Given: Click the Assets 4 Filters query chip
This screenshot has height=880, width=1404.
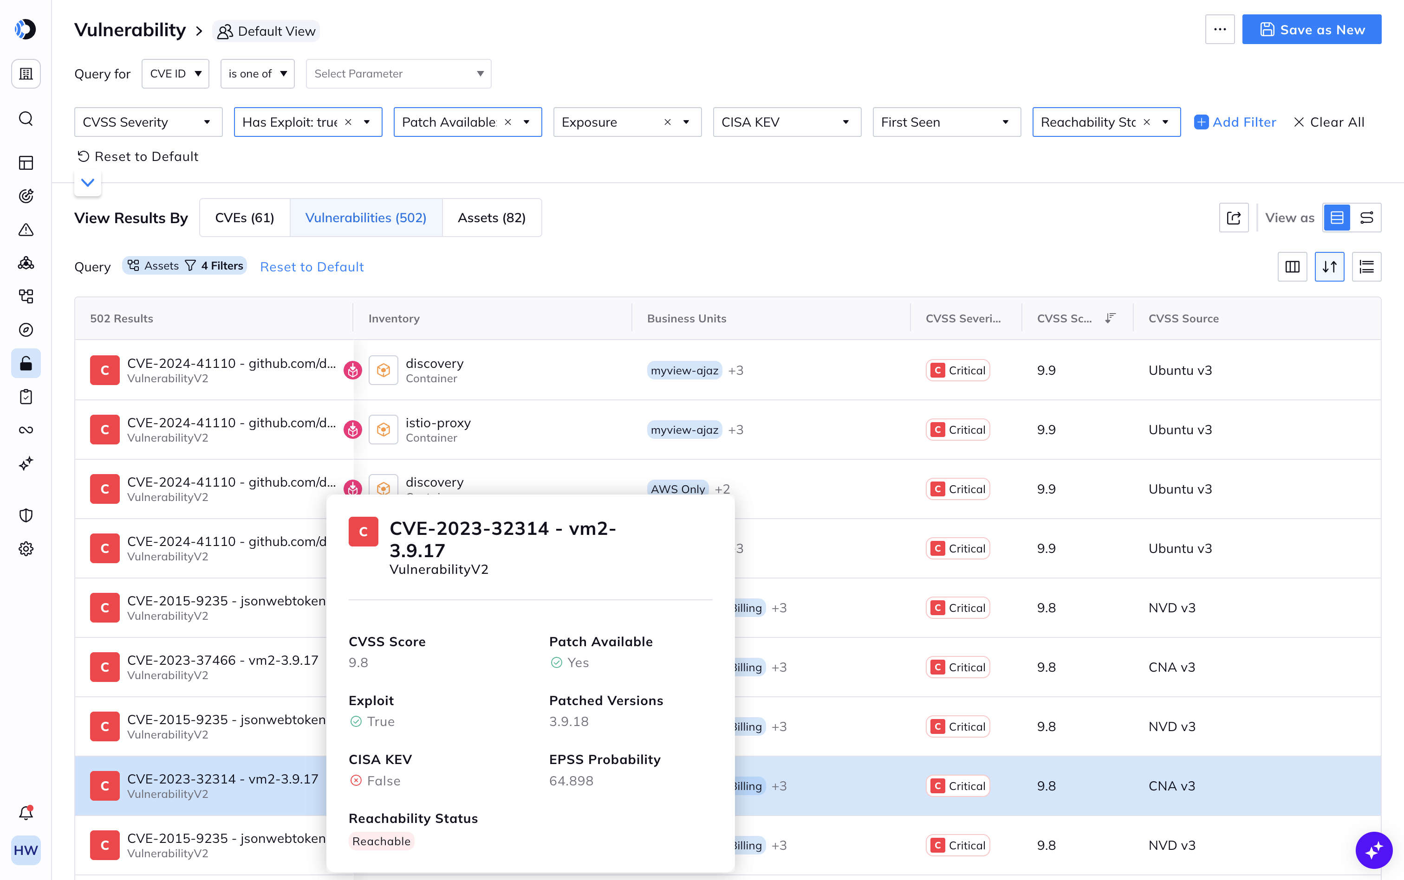Looking at the screenshot, I should pos(185,265).
